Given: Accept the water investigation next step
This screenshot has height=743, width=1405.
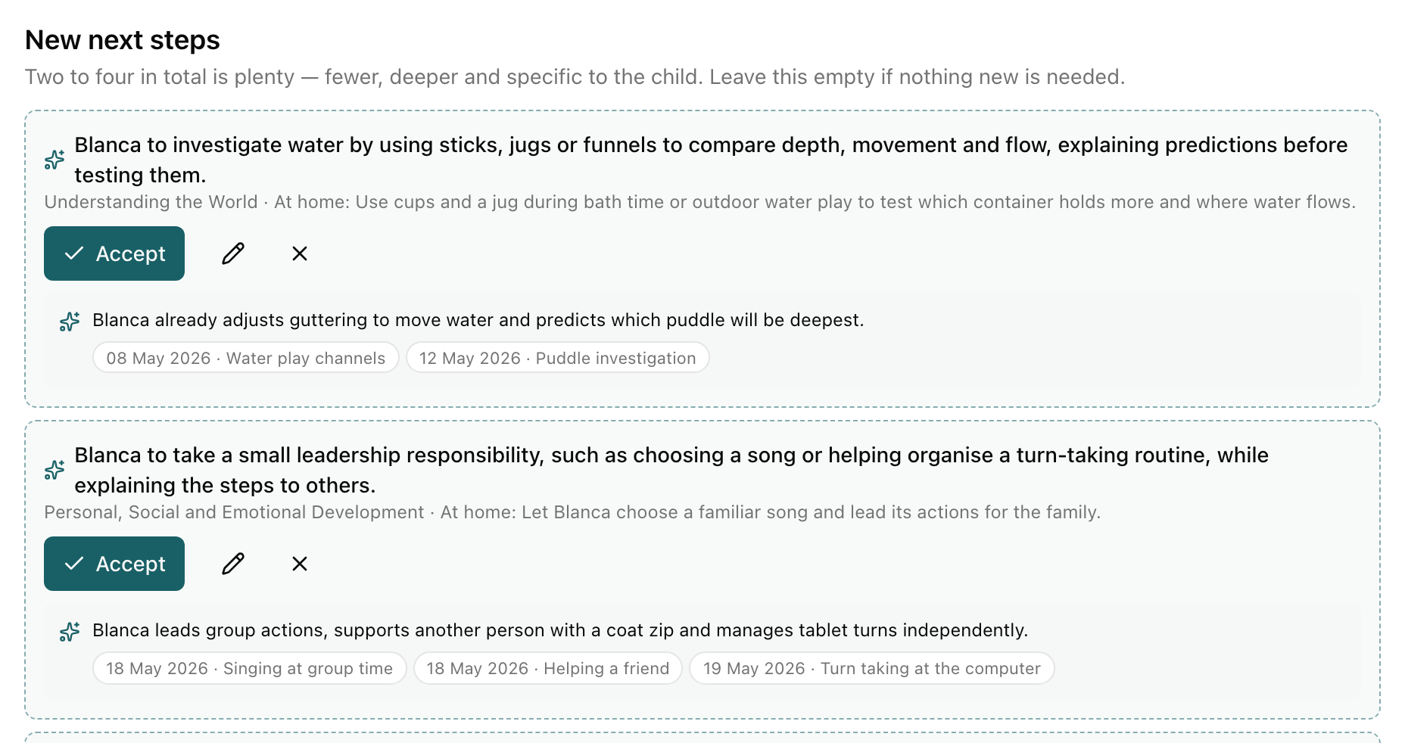Looking at the screenshot, I should (x=114, y=253).
